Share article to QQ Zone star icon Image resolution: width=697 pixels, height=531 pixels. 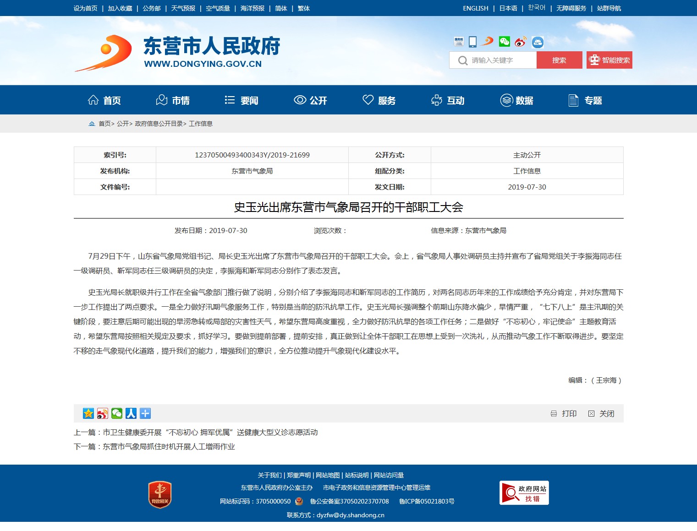click(88, 414)
